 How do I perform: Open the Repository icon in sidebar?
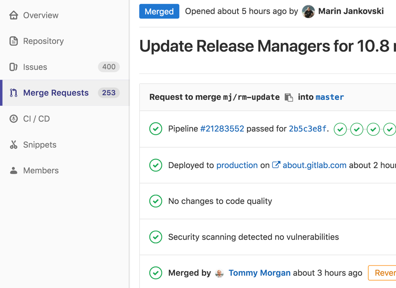(x=13, y=41)
